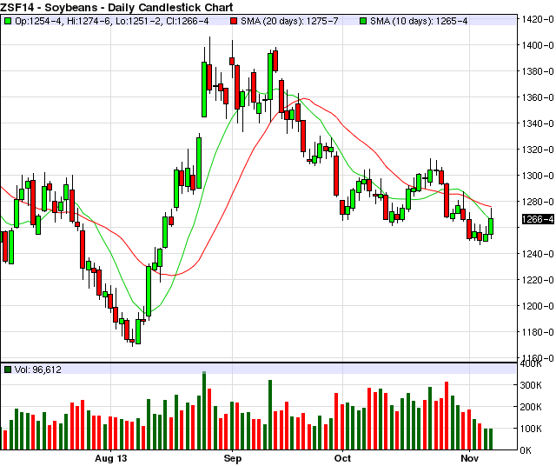Click the 1320-0 price axis label
The width and height of the screenshot is (556, 466).
(x=537, y=150)
